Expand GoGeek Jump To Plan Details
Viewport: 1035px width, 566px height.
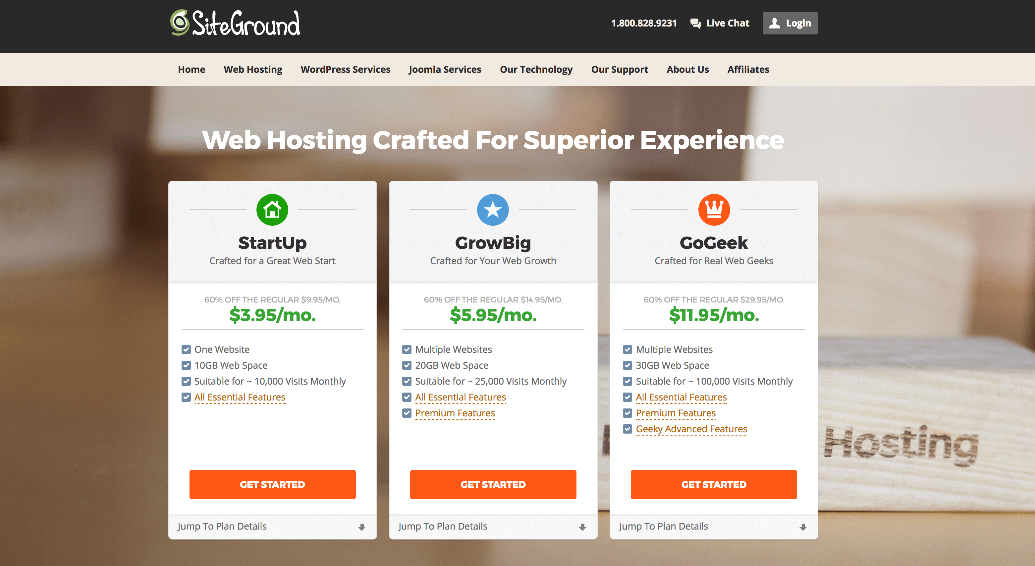(663, 526)
